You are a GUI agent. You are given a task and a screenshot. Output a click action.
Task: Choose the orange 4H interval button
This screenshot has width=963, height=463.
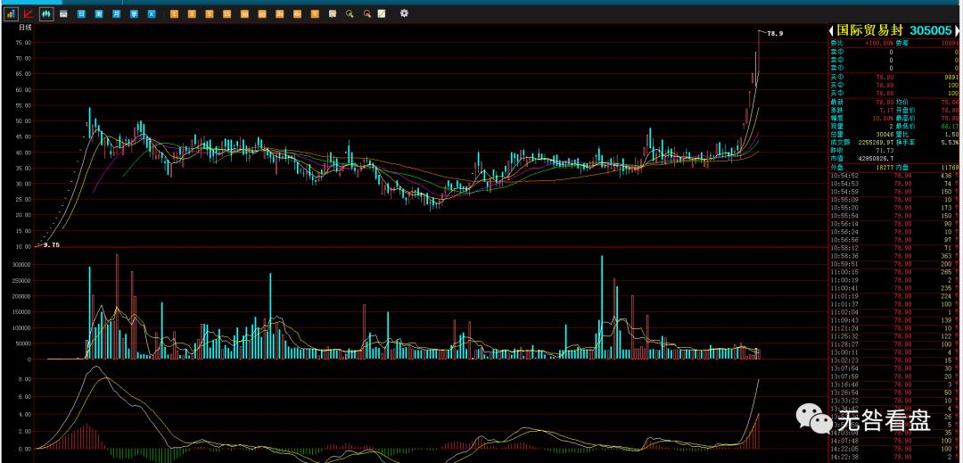pos(297,13)
